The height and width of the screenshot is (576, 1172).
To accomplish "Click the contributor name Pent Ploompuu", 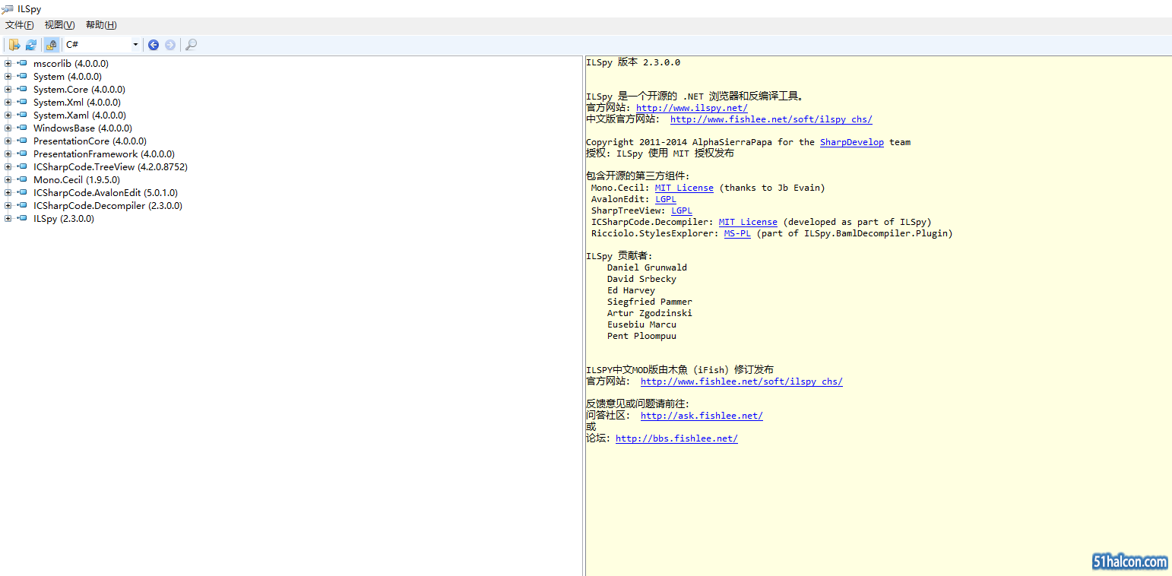I will coord(641,336).
